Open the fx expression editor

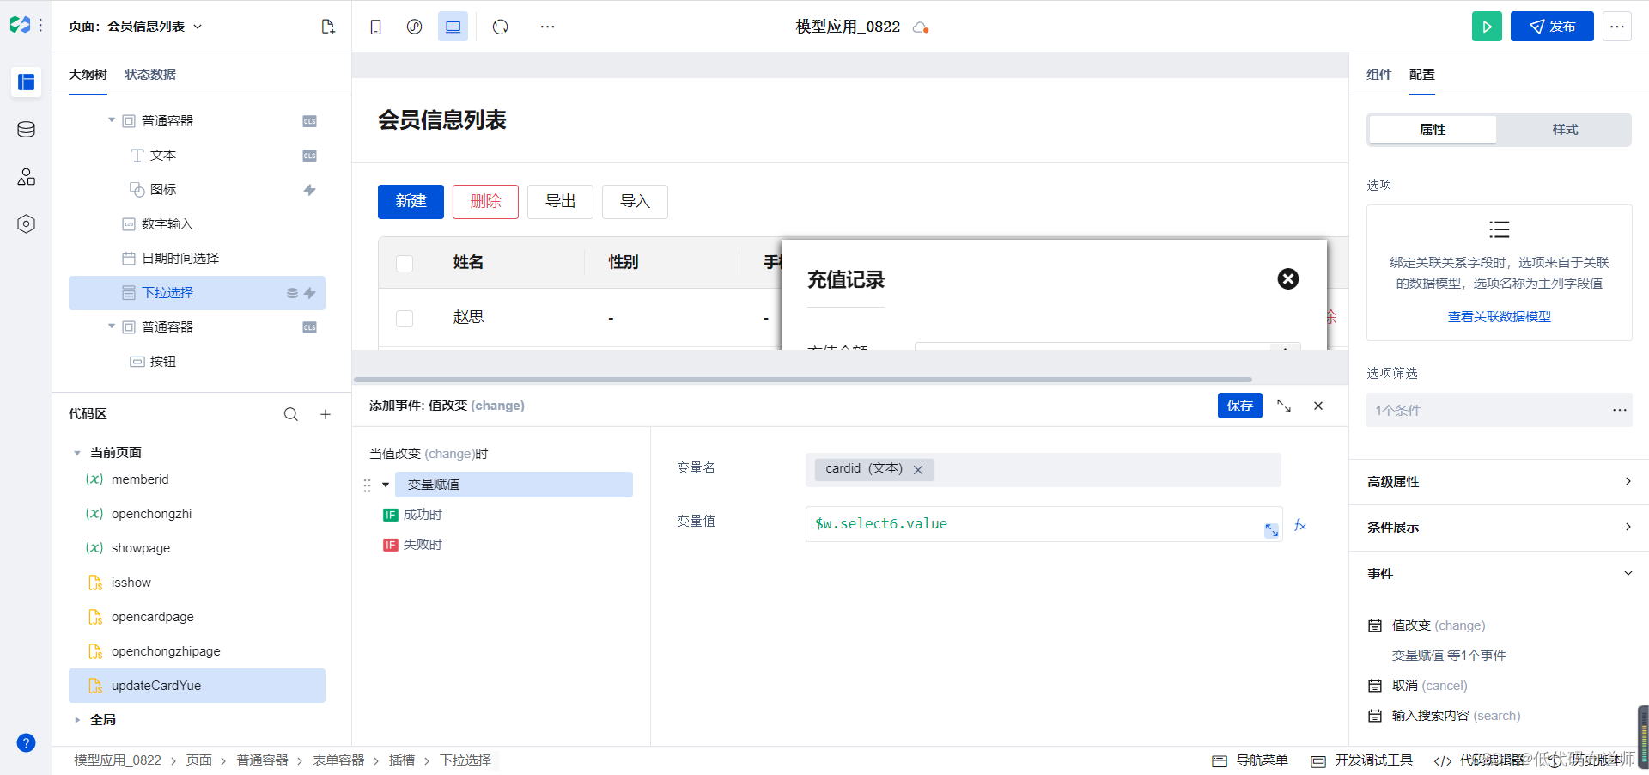point(1300,525)
